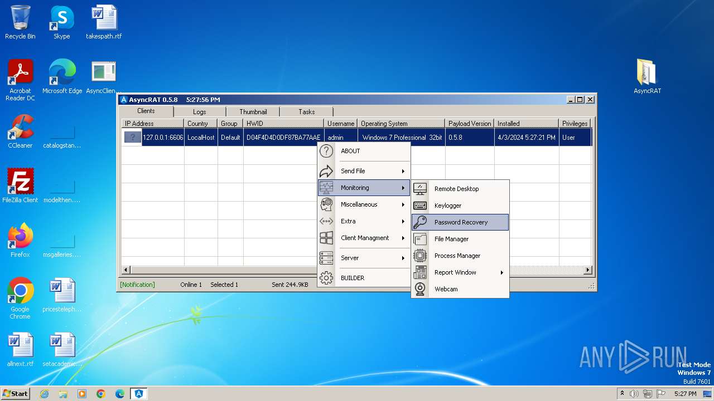
Task: Select the Firefox desktop shortcut
Action: coord(20,240)
